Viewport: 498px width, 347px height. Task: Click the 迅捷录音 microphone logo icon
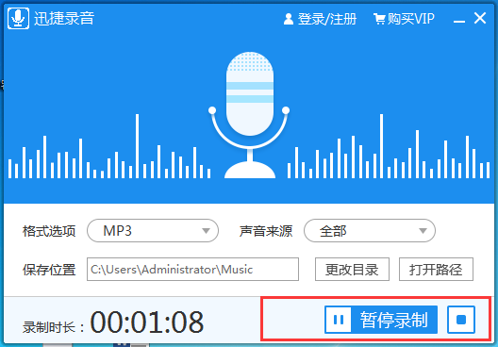click(x=19, y=19)
